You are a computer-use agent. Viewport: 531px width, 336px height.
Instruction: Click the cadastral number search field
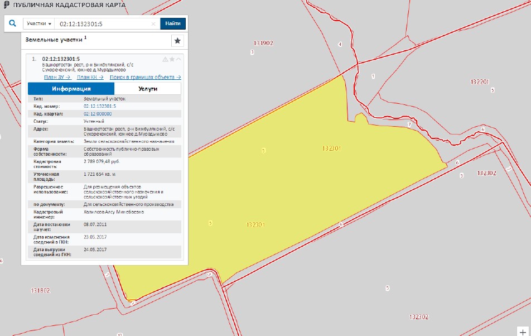(103, 24)
